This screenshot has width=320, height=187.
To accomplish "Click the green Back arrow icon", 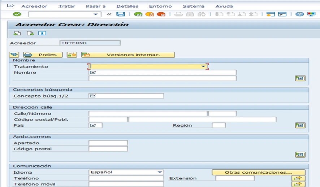I will click(138, 14).
